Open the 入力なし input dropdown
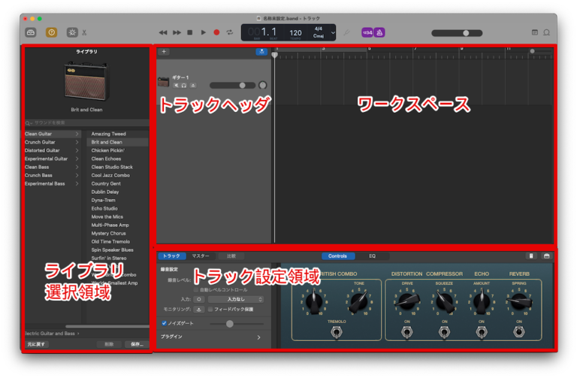577x378 pixels. pos(236,299)
